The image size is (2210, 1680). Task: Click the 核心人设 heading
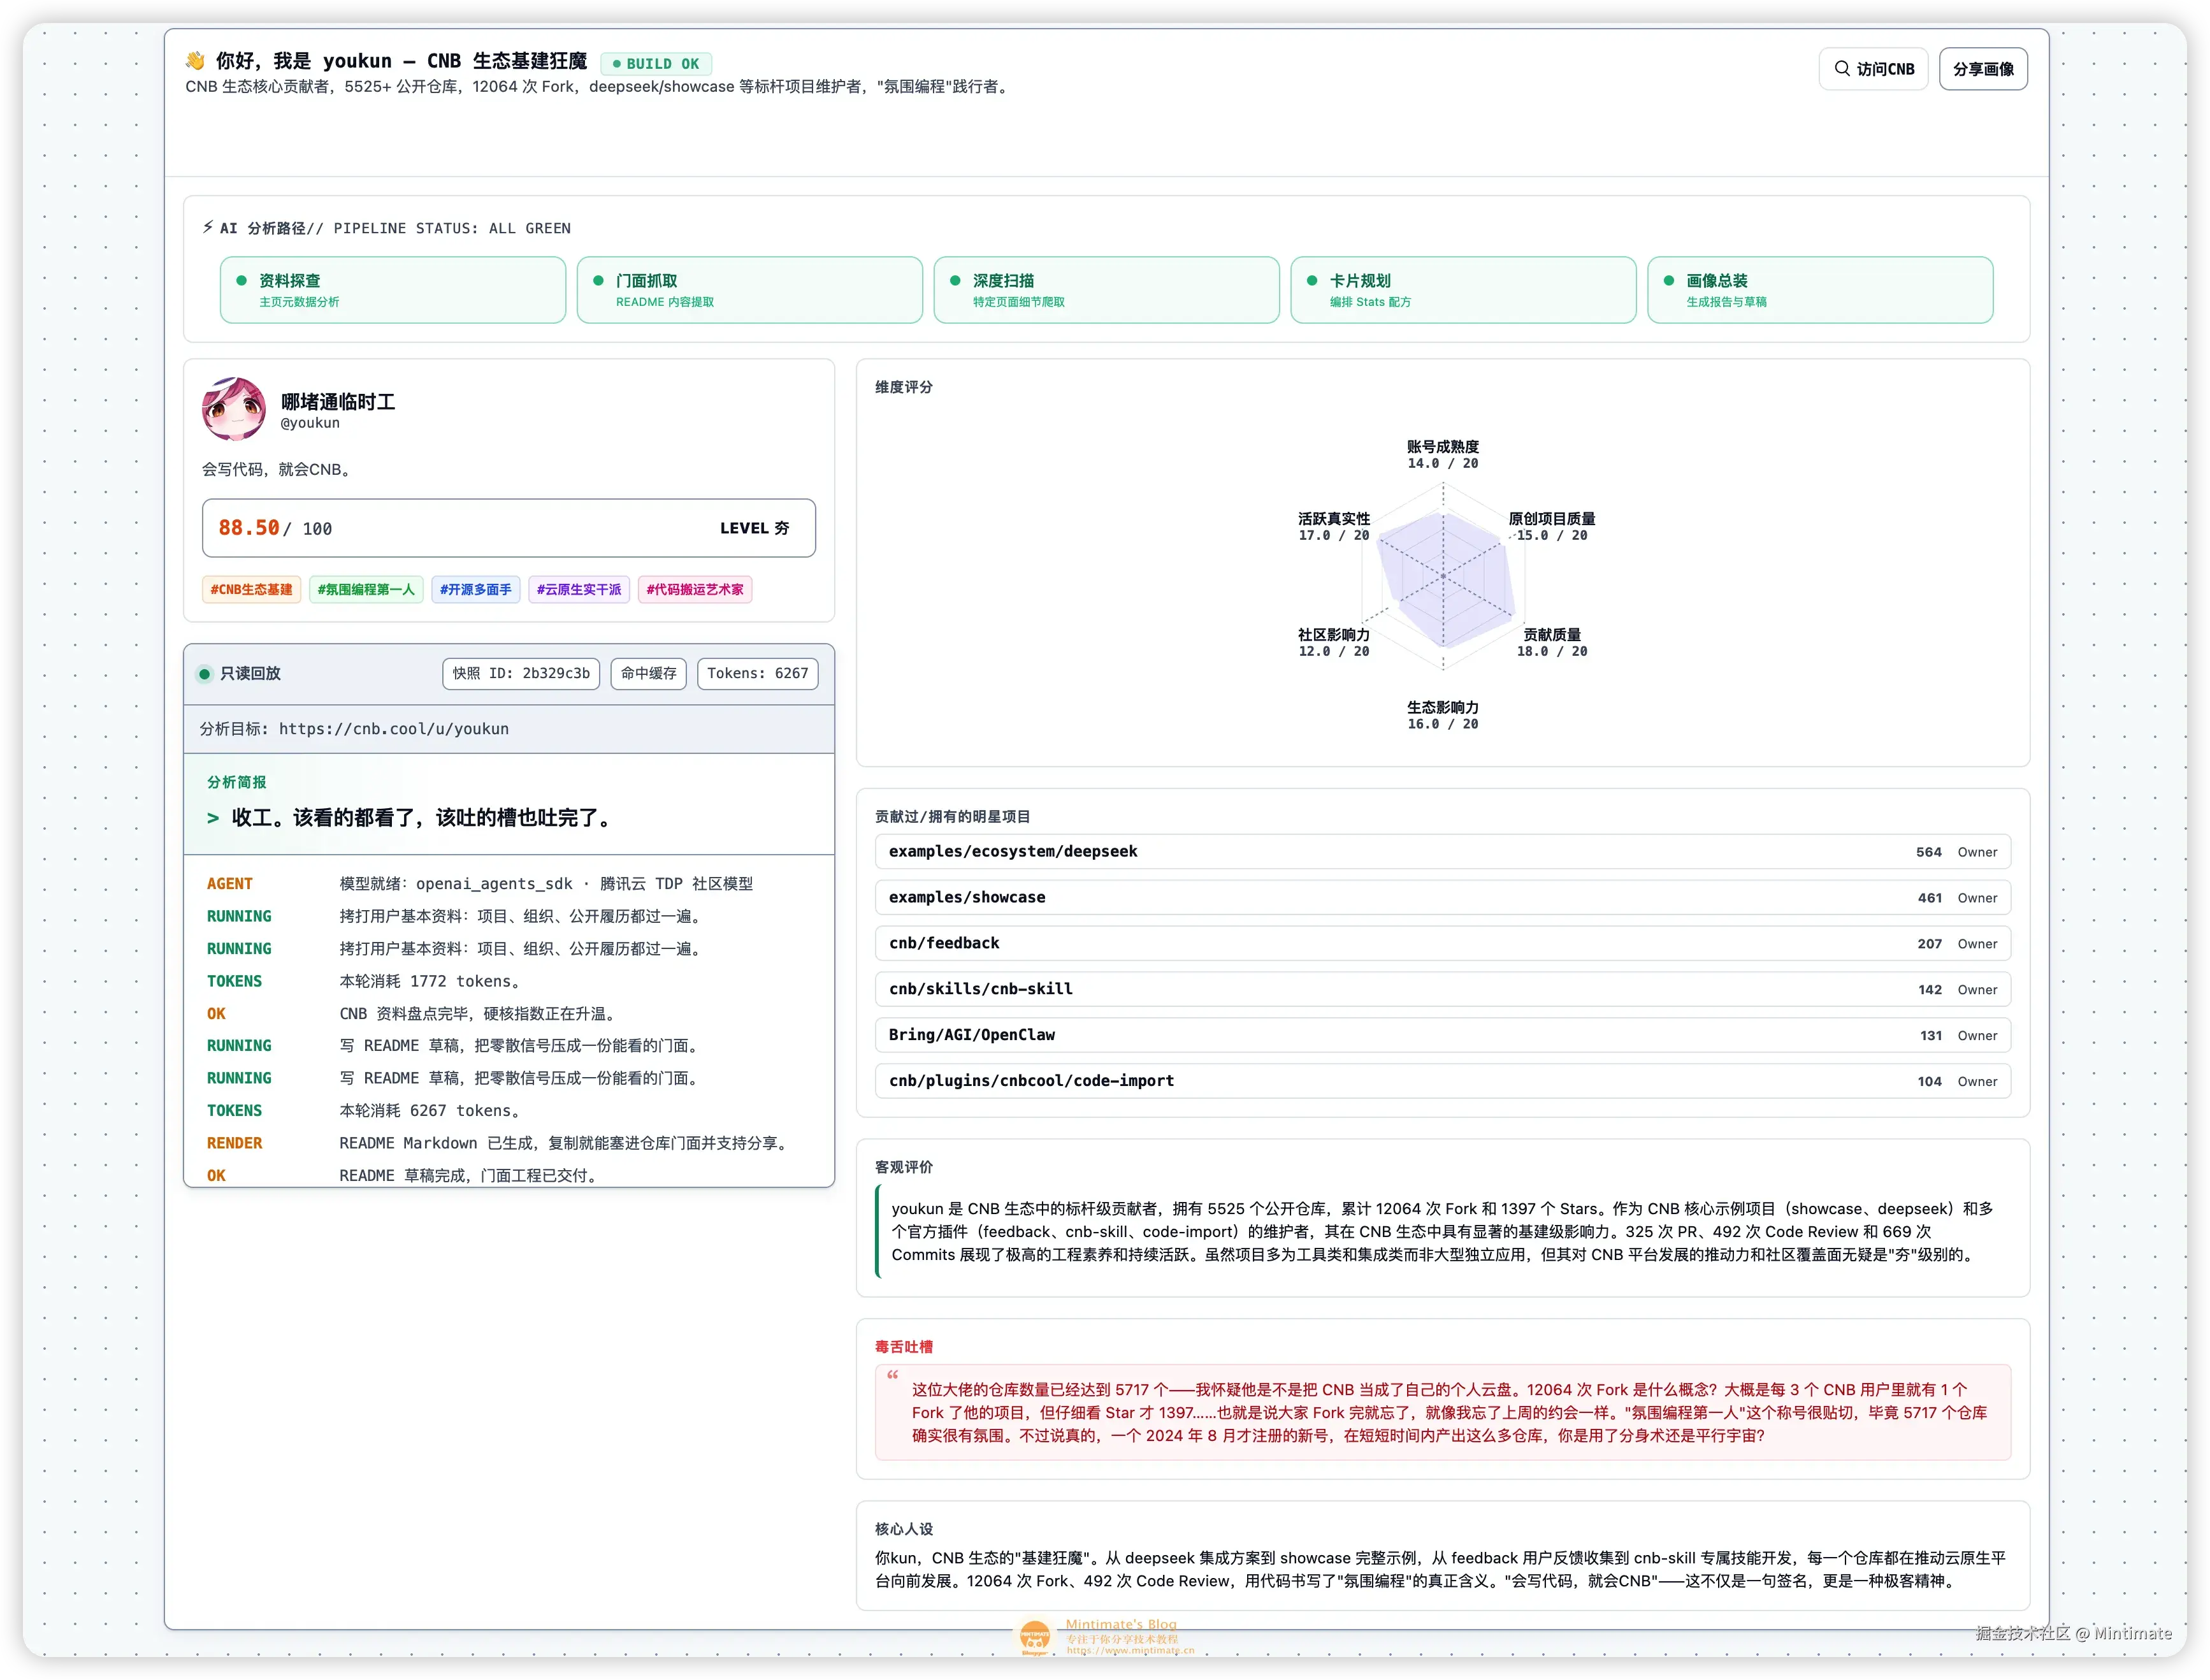(903, 1529)
